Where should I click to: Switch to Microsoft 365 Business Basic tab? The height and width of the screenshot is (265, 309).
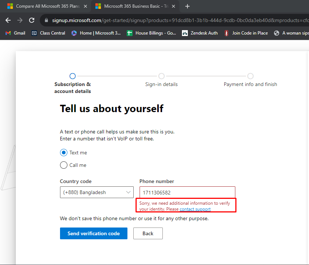(x=136, y=6)
